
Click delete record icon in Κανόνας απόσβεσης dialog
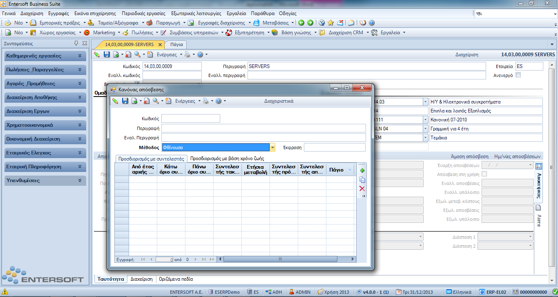146,101
